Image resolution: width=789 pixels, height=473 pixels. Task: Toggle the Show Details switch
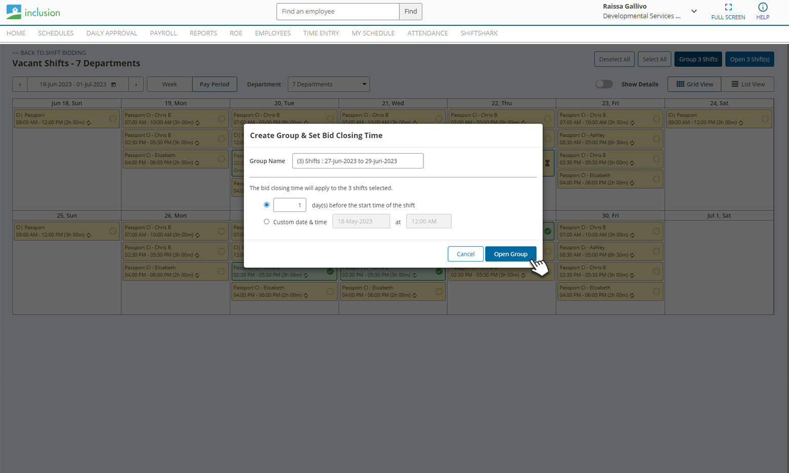click(604, 84)
